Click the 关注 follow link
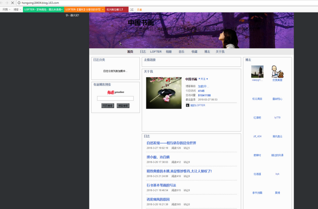318x209 pixels. 203,79
